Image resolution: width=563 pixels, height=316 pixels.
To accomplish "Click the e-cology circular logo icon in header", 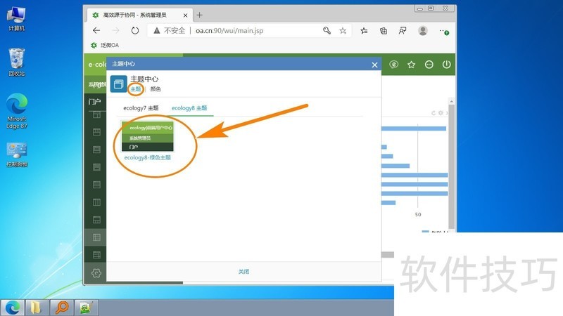I will (x=394, y=65).
